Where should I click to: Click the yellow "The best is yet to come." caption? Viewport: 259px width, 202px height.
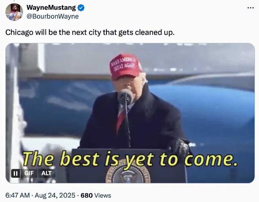130,159
